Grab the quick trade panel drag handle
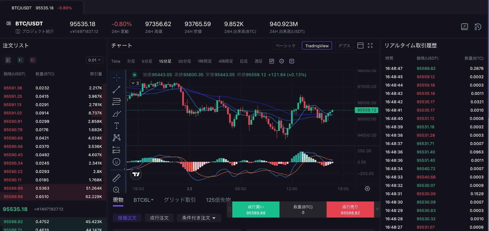The width and height of the screenshot is (489, 231). [x=230, y=210]
